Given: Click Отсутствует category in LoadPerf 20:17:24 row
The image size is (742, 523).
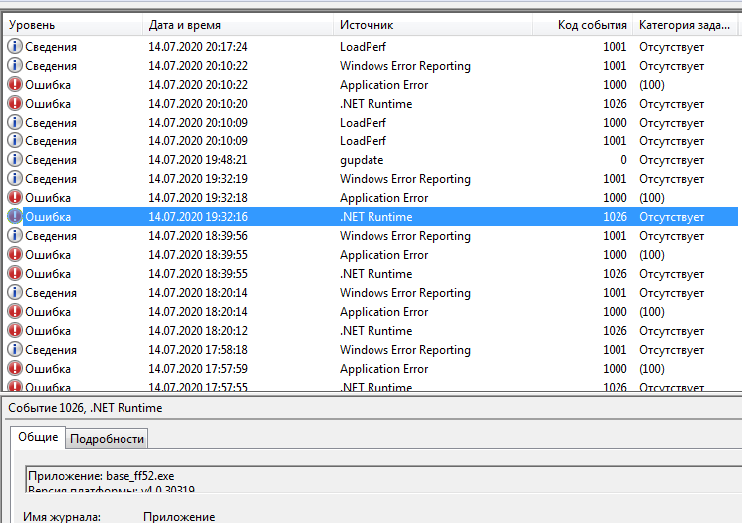Looking at the screenshot, I should pyautogui.click(x=671, y=47).
